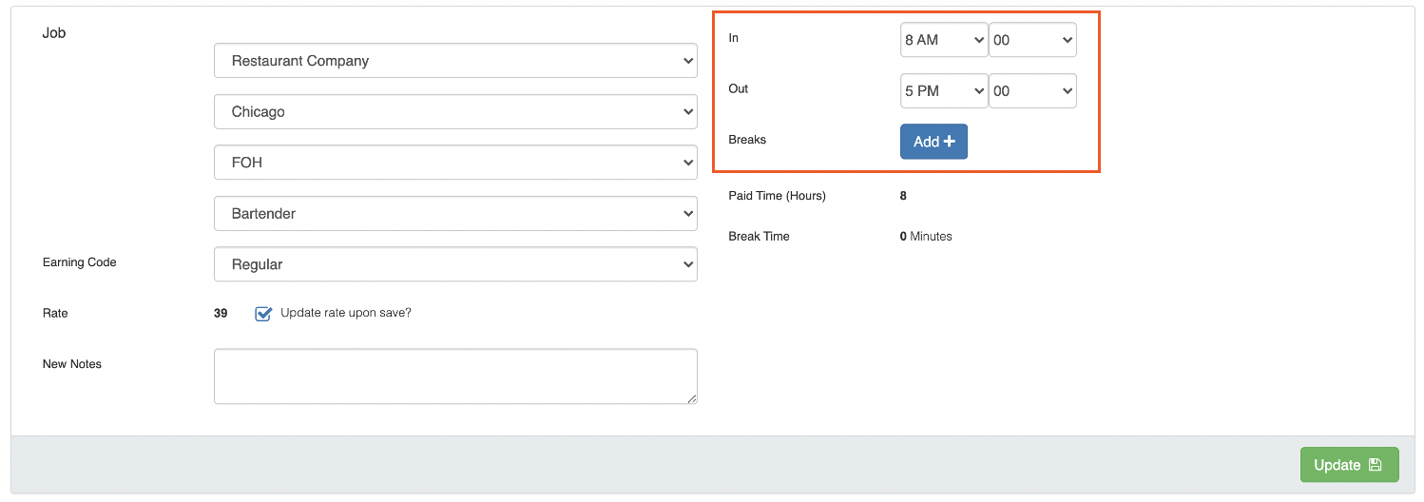Click the Paid Time (Hours) label
The height and width of the screenshot is (502, 1424).
[x=777, y=196]
